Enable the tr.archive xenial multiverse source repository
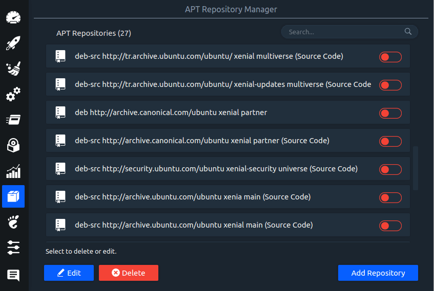Screen dimensions: 434x291 390,57
